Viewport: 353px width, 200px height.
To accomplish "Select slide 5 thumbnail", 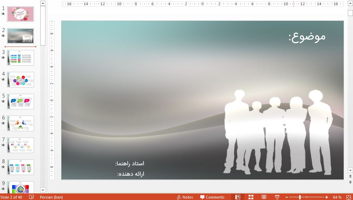I will pyautogui.click(x=20, y=101).
